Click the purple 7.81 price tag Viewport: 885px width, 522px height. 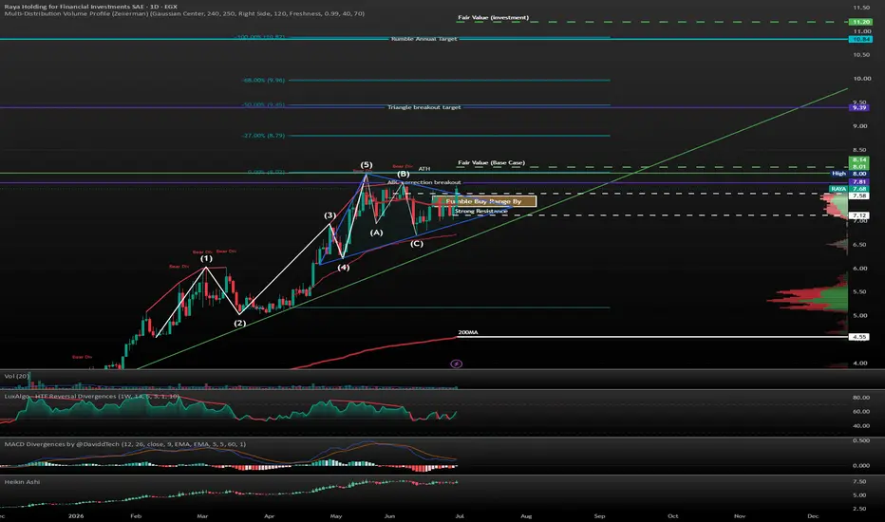click(859, 181)
